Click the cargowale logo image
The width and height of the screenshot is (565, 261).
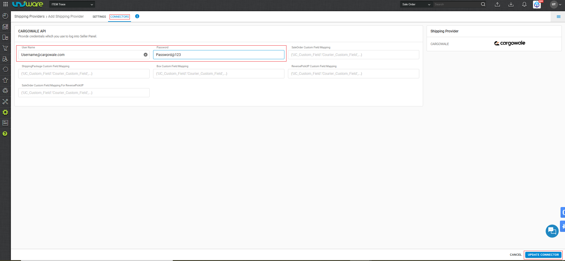(510, 43)
